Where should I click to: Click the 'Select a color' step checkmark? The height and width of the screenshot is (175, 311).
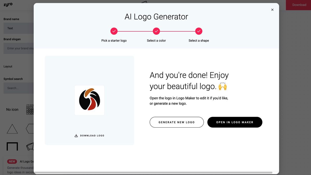point(156,31)
